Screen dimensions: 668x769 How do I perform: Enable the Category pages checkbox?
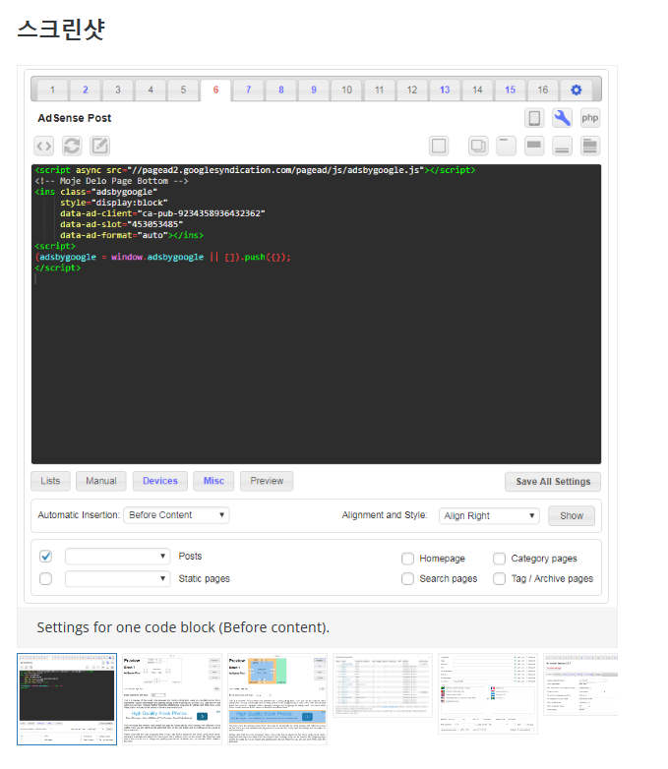[x=499, y=559]
